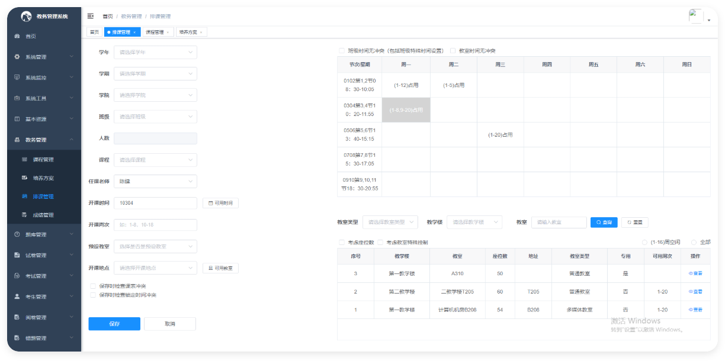View details for 二教学楼T205 row
Viewport: 725px width, 361px height.
pyautogui.click(x=695, y=291)
